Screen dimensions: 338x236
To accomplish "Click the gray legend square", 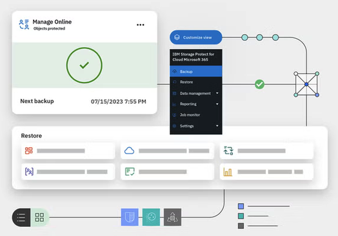I will [241, 226].
